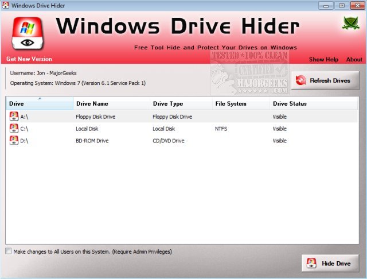
Task: Click the Floppy Disk Drive name cell
Action: (96, 117)
